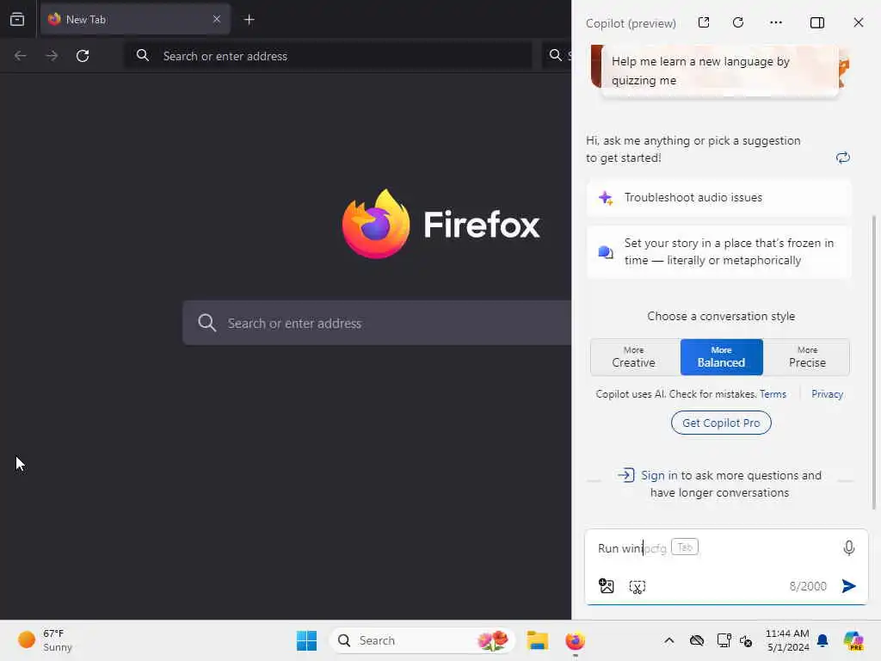This screenshot has height=661, width=881.
Task: Click the toolbar address bar
Action: click(328, 56)
